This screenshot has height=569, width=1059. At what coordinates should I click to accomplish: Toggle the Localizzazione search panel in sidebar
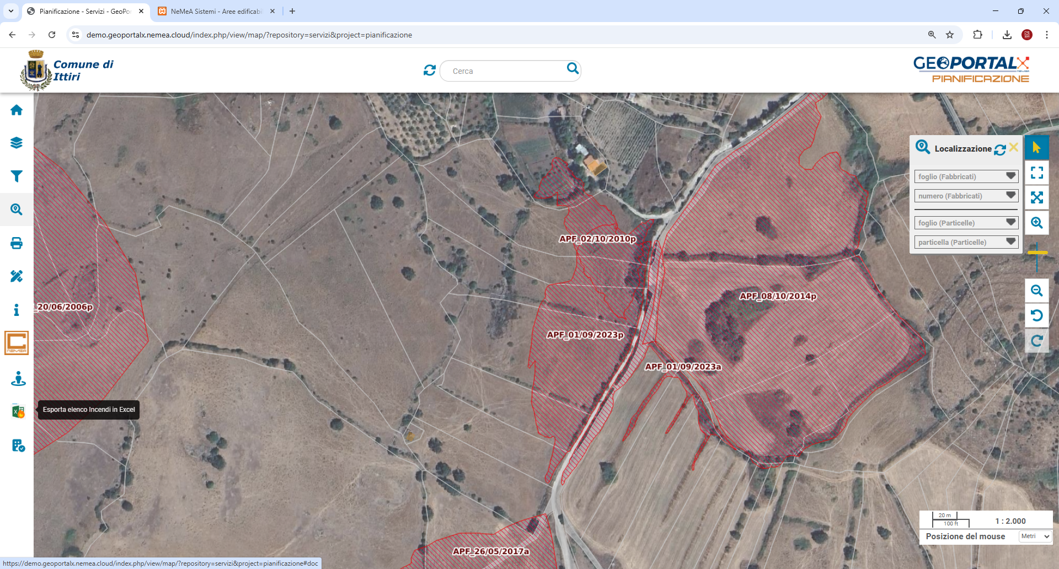coord(17,210)
